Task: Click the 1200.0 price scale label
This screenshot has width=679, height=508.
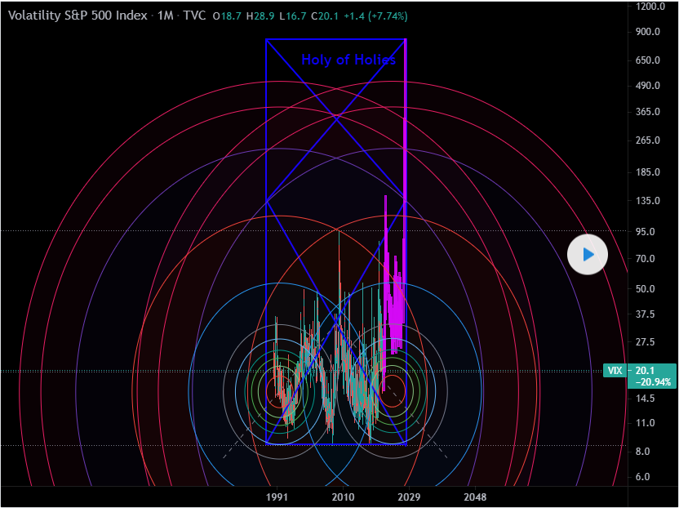Action: (651, 7)
